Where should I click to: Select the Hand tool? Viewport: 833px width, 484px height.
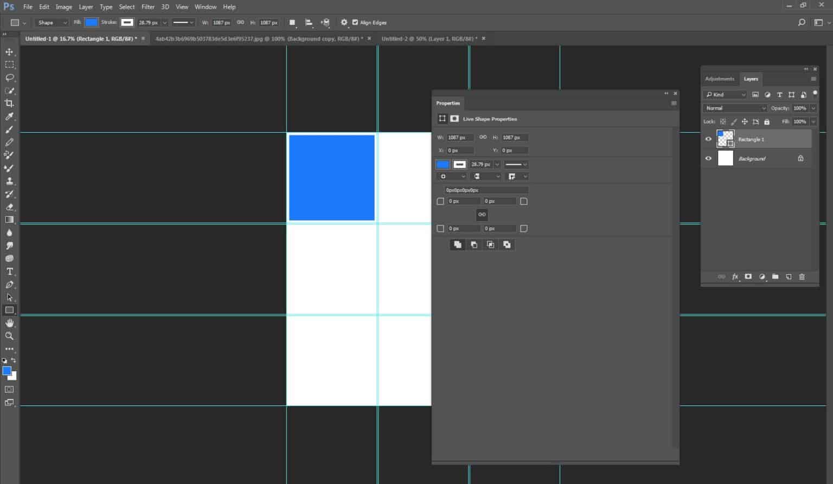click(9, 323)
